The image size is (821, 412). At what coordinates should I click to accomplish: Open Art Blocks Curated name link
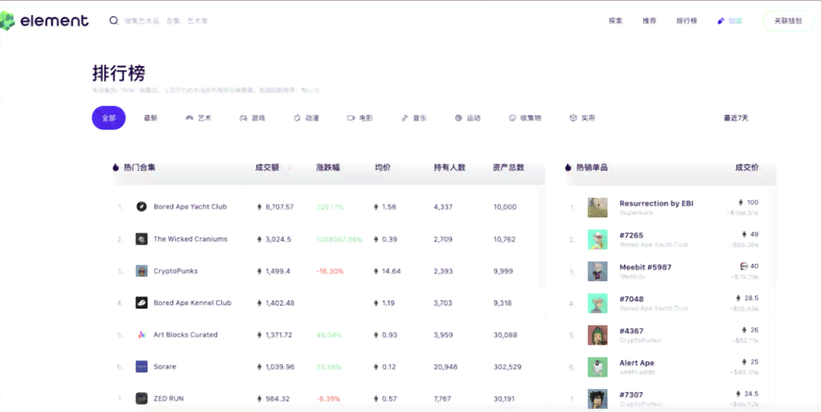185,334
